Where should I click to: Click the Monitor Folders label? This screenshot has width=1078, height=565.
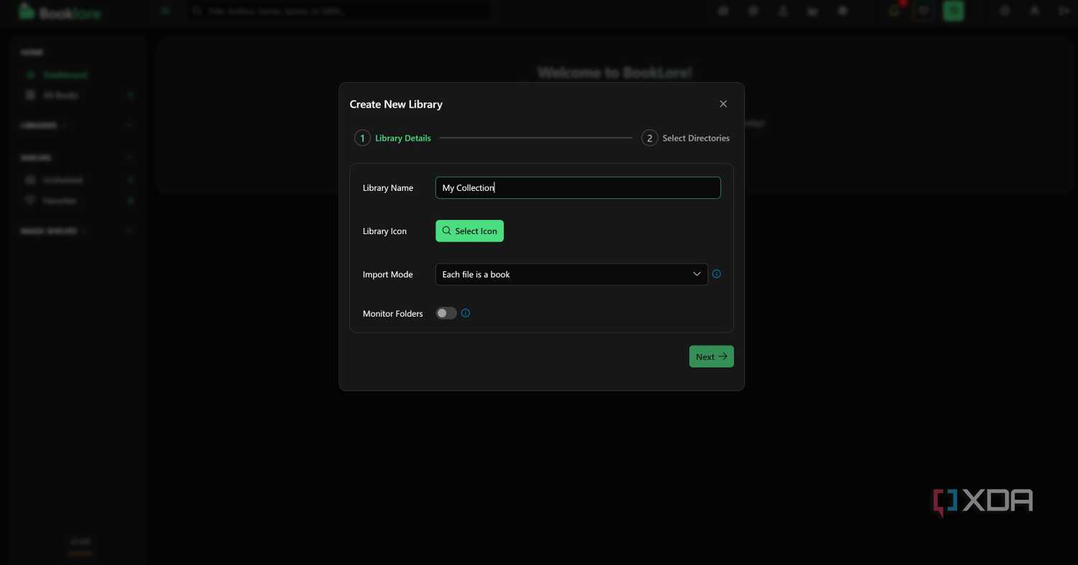(392, 314)
